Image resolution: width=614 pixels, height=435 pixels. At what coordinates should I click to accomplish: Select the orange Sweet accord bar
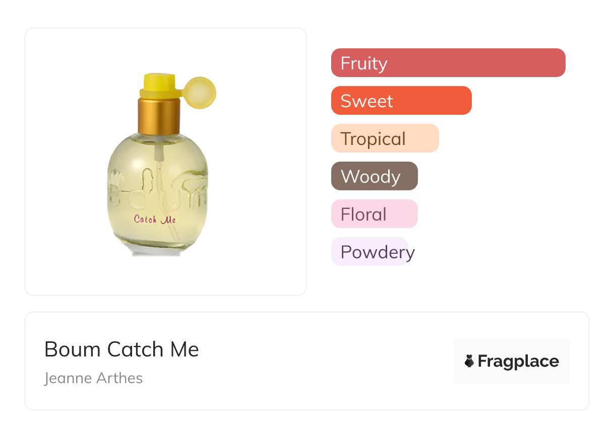(x=401, y=101)
